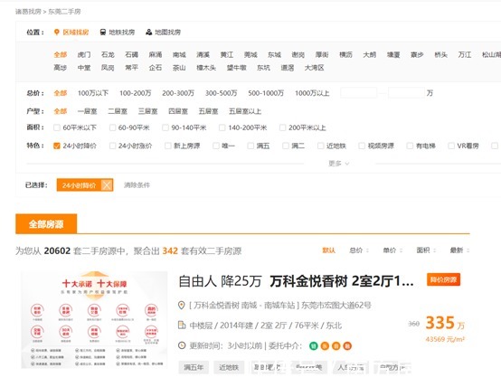The width and height of the screenshot is (501, 387).
Task: Choose price range 1000万以上
Action: point(312,93)
